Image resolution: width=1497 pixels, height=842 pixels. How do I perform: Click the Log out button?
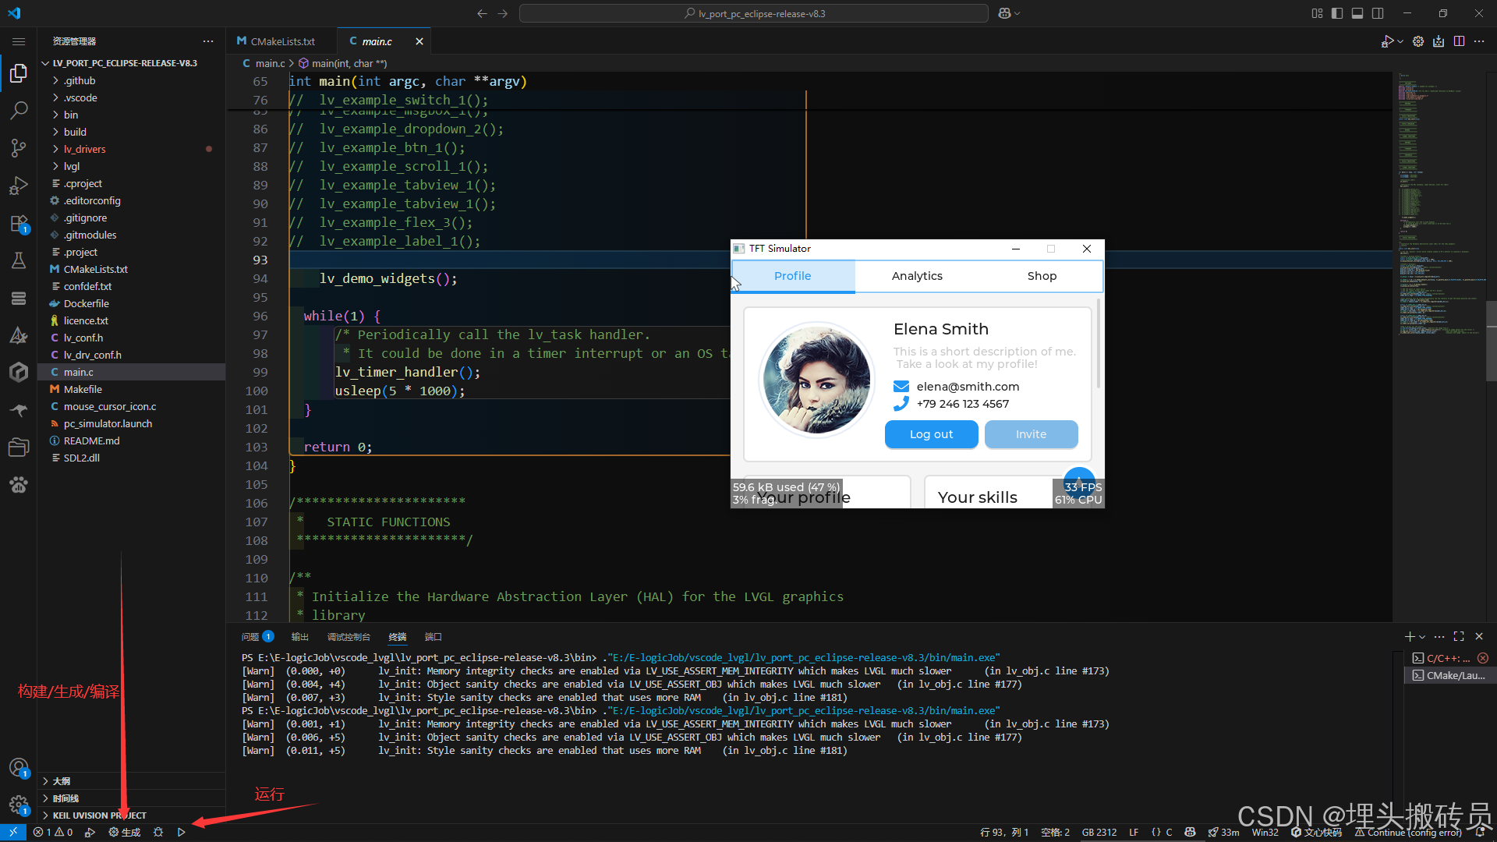tap(931, 434)
